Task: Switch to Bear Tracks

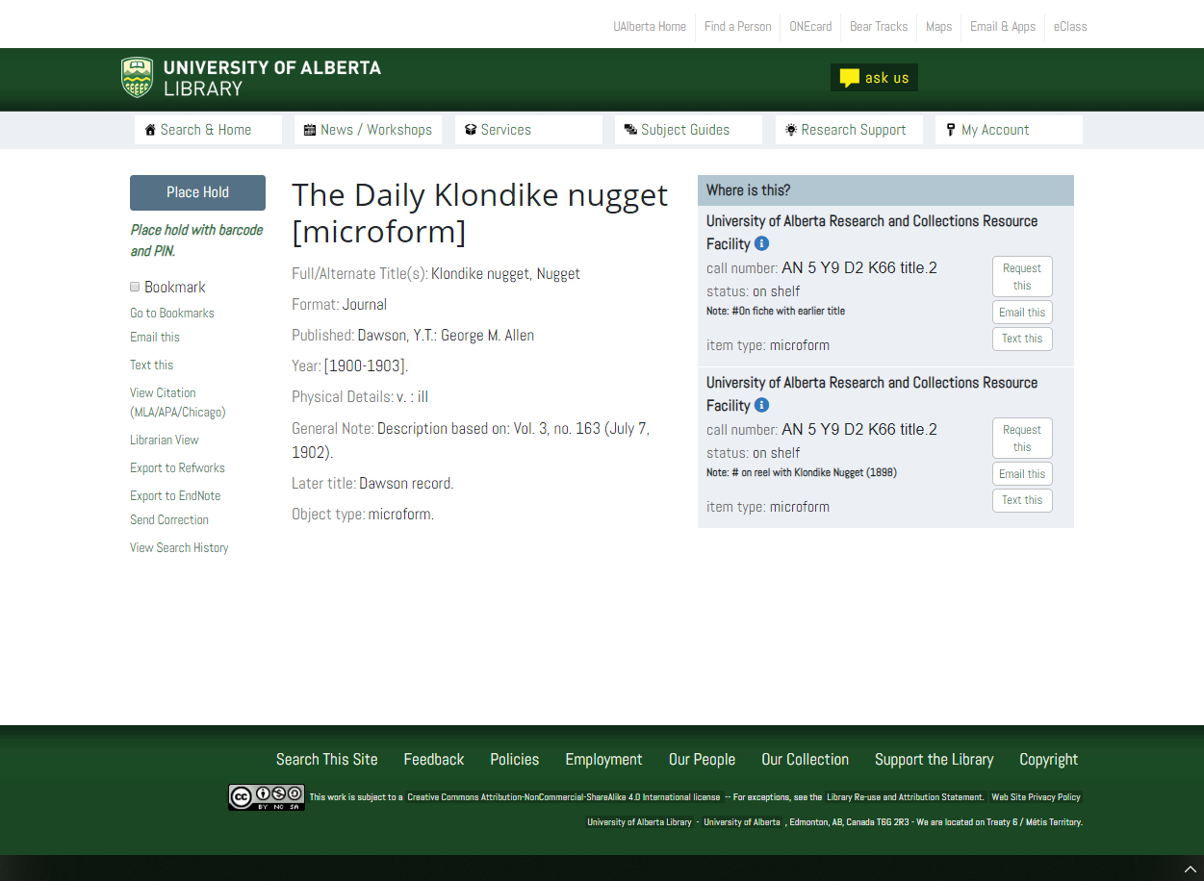Action: pyautogui.click(x=878, y=26)
